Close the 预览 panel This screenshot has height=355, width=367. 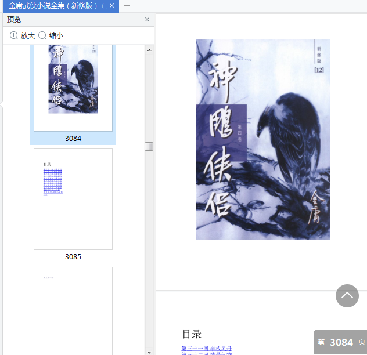pyautogui.click(x=147, y=19)
